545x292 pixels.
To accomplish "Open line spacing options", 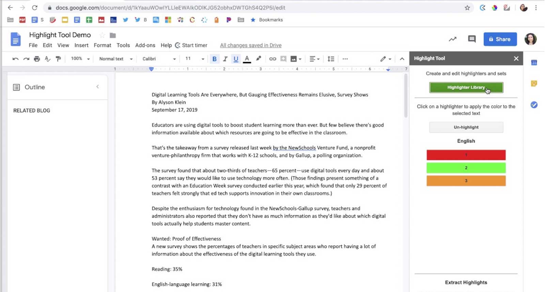I will pyautogui.click(x=331, y=59).
